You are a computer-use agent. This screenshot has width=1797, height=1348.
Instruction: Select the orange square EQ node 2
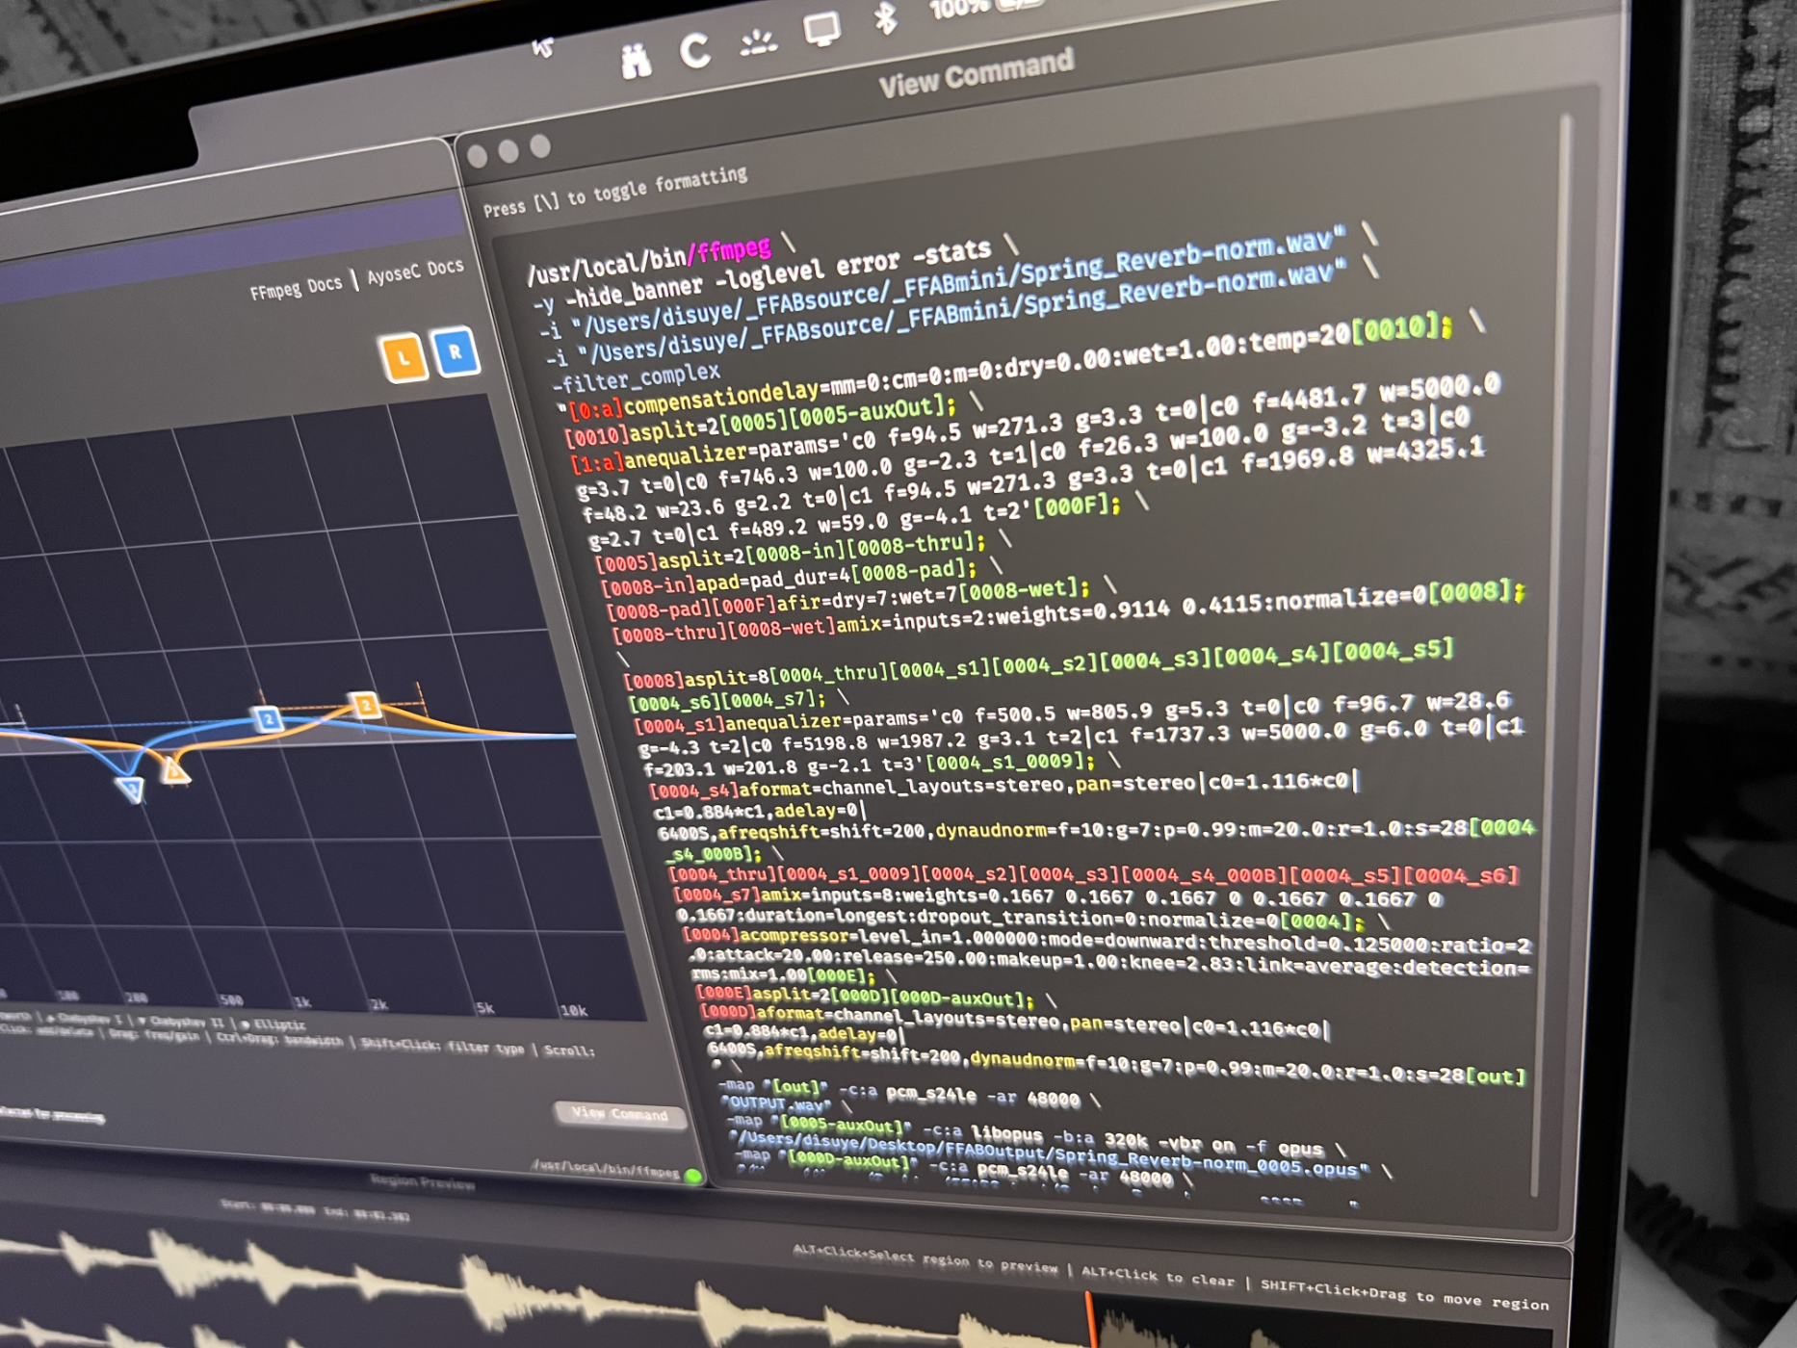(x=365, y=705)
